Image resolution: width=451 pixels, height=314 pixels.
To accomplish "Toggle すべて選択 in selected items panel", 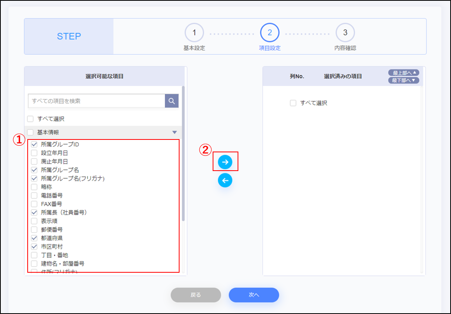I will click(x=293, y=103).
